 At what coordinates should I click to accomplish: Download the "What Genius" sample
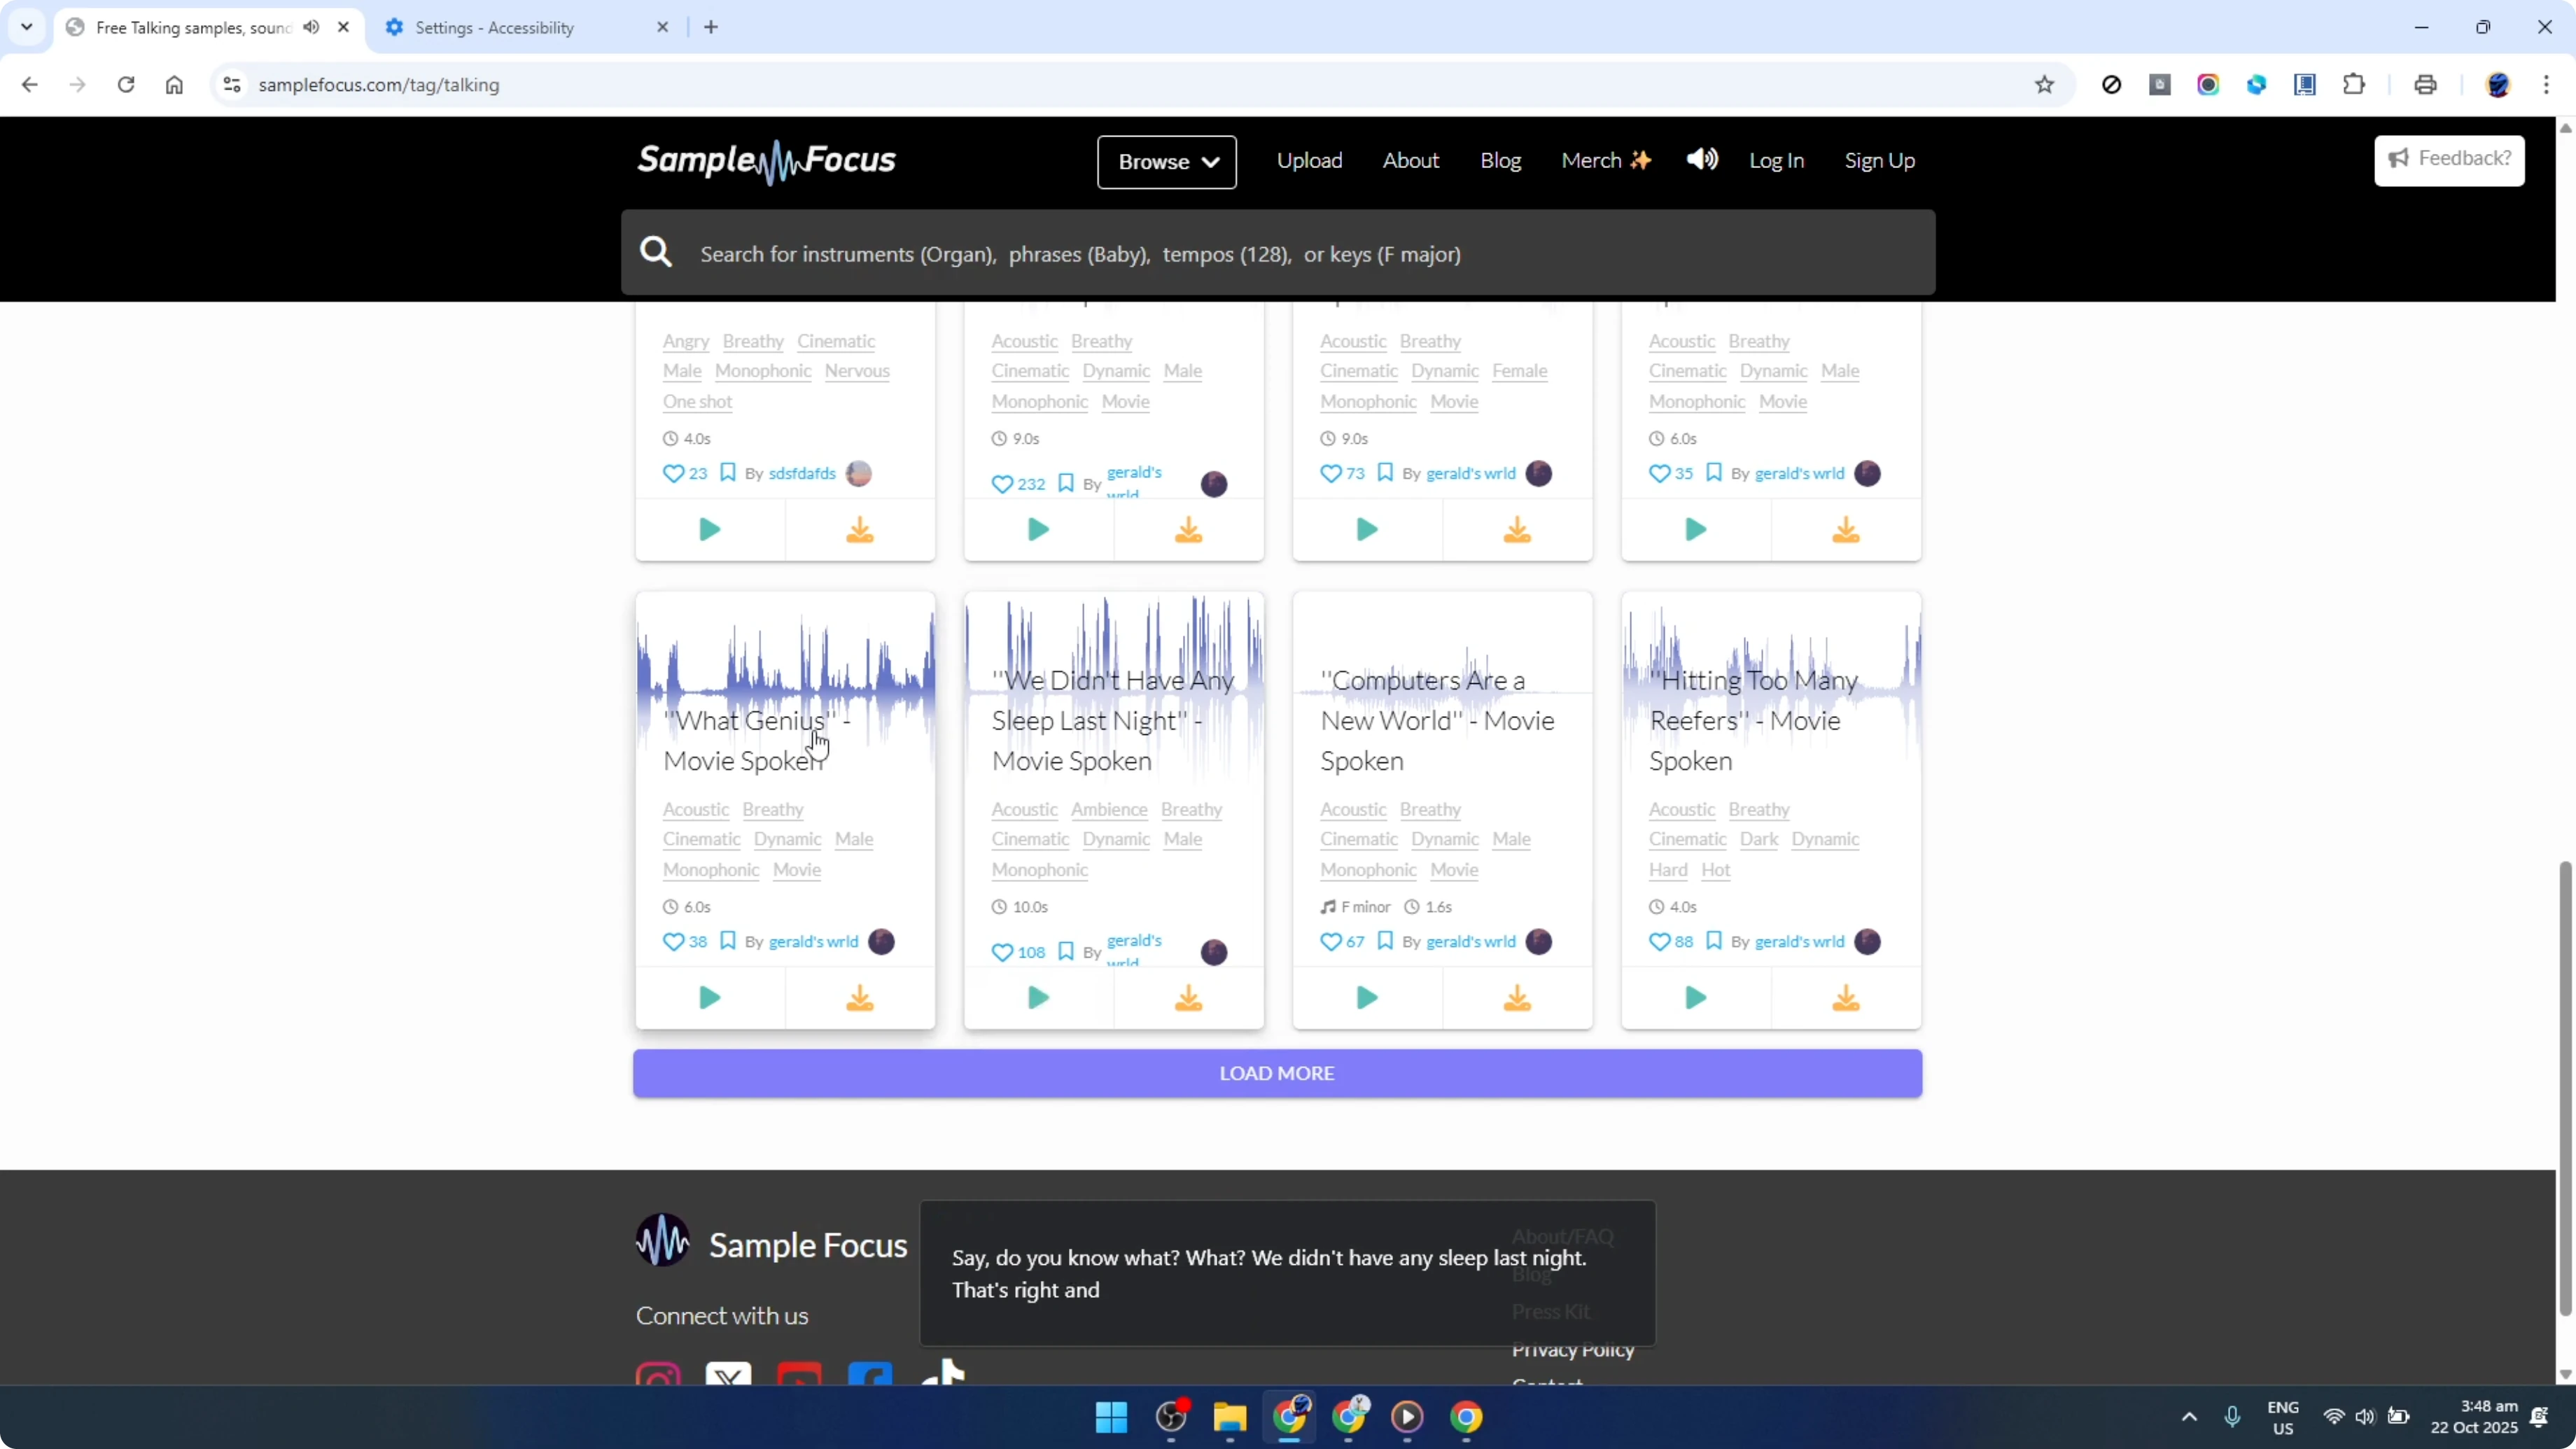tap(860, 998)
